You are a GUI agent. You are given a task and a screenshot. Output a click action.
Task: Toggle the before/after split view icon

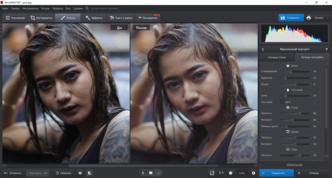(x=89, y=173)
